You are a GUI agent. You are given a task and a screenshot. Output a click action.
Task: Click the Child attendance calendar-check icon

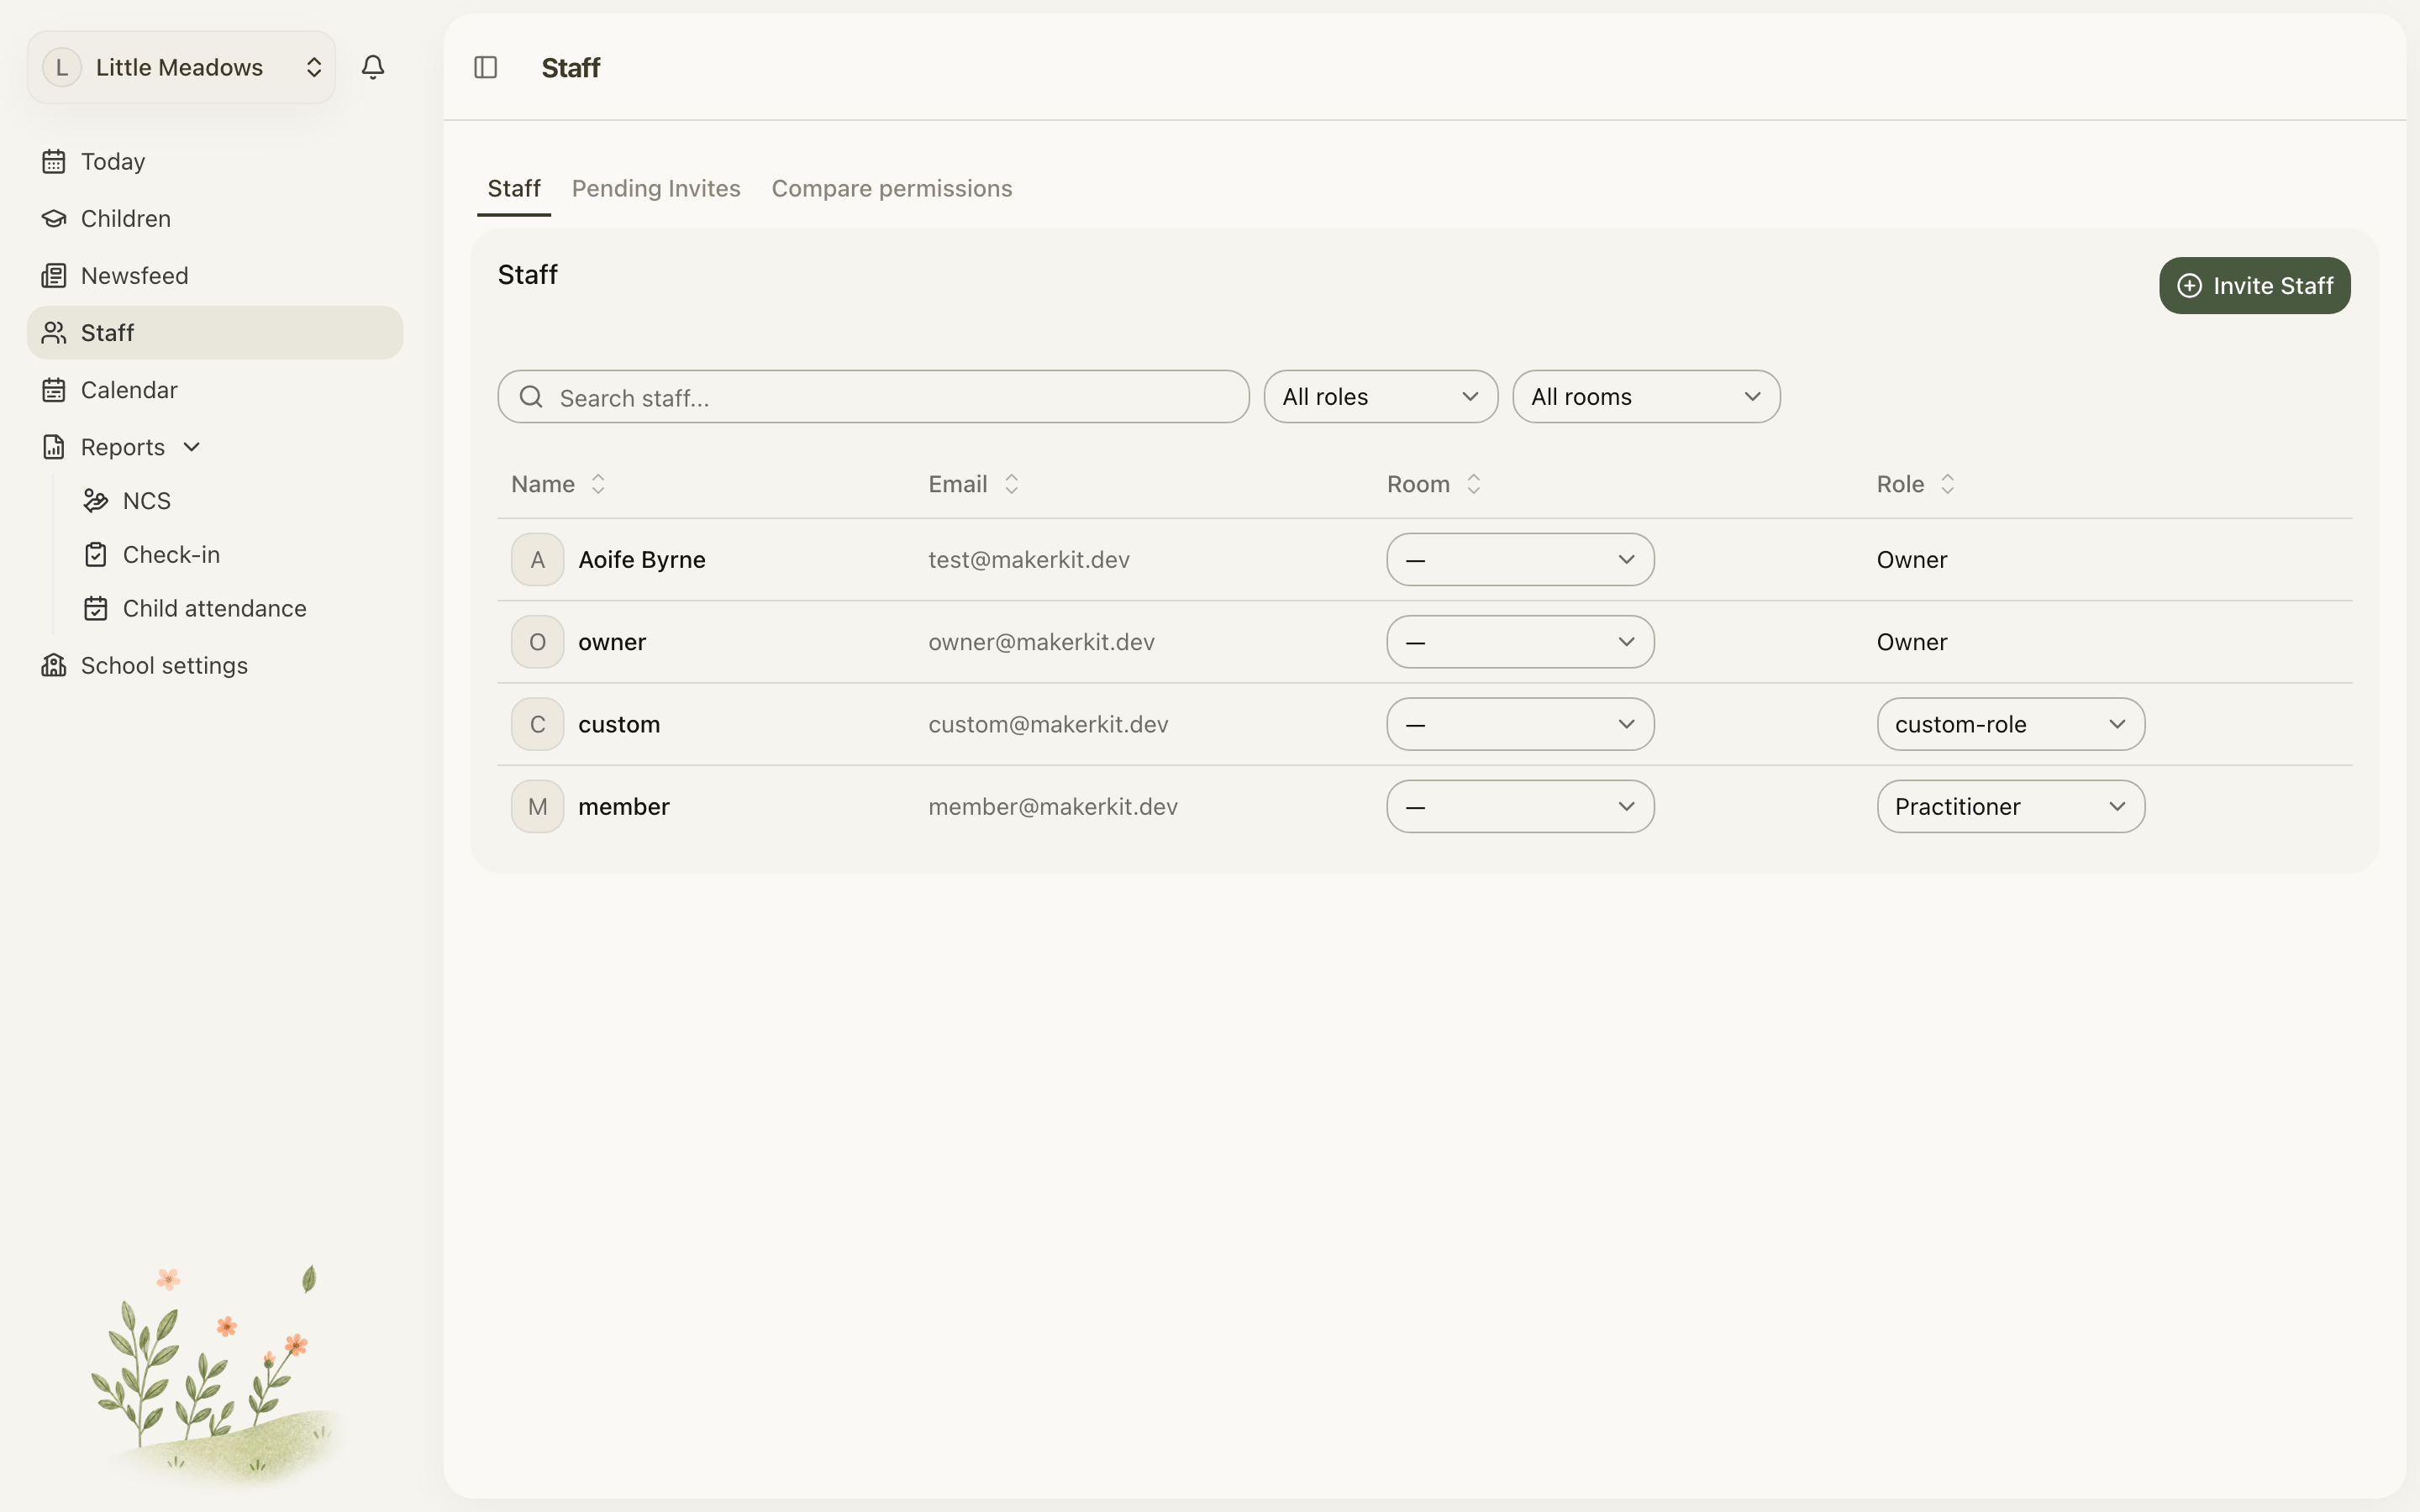(96, 608)
